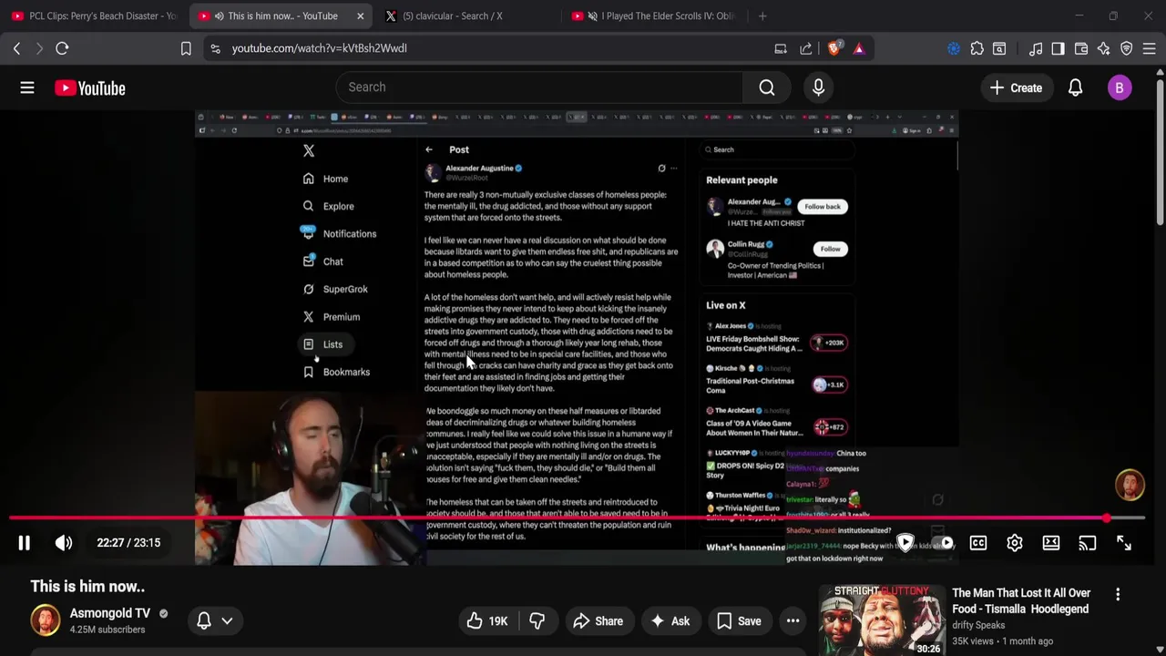Toggle the autoplay switch

point(942,543)
